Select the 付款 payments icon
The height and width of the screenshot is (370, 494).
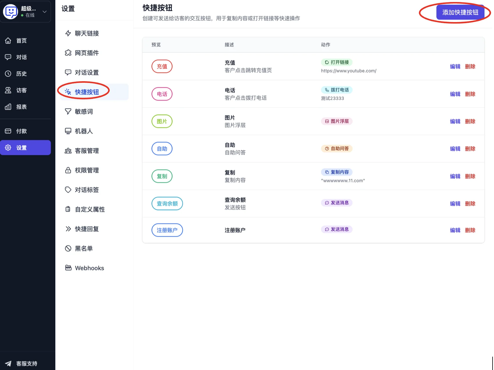(8, 131)
